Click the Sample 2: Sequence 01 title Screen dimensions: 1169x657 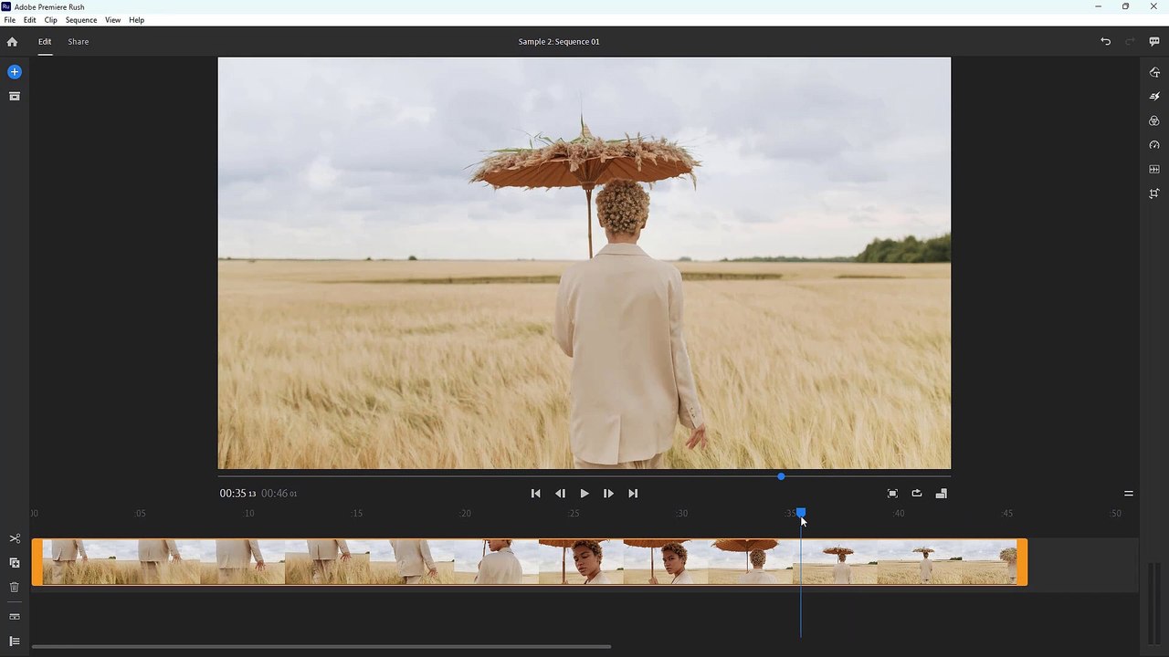tap(559, 42)
